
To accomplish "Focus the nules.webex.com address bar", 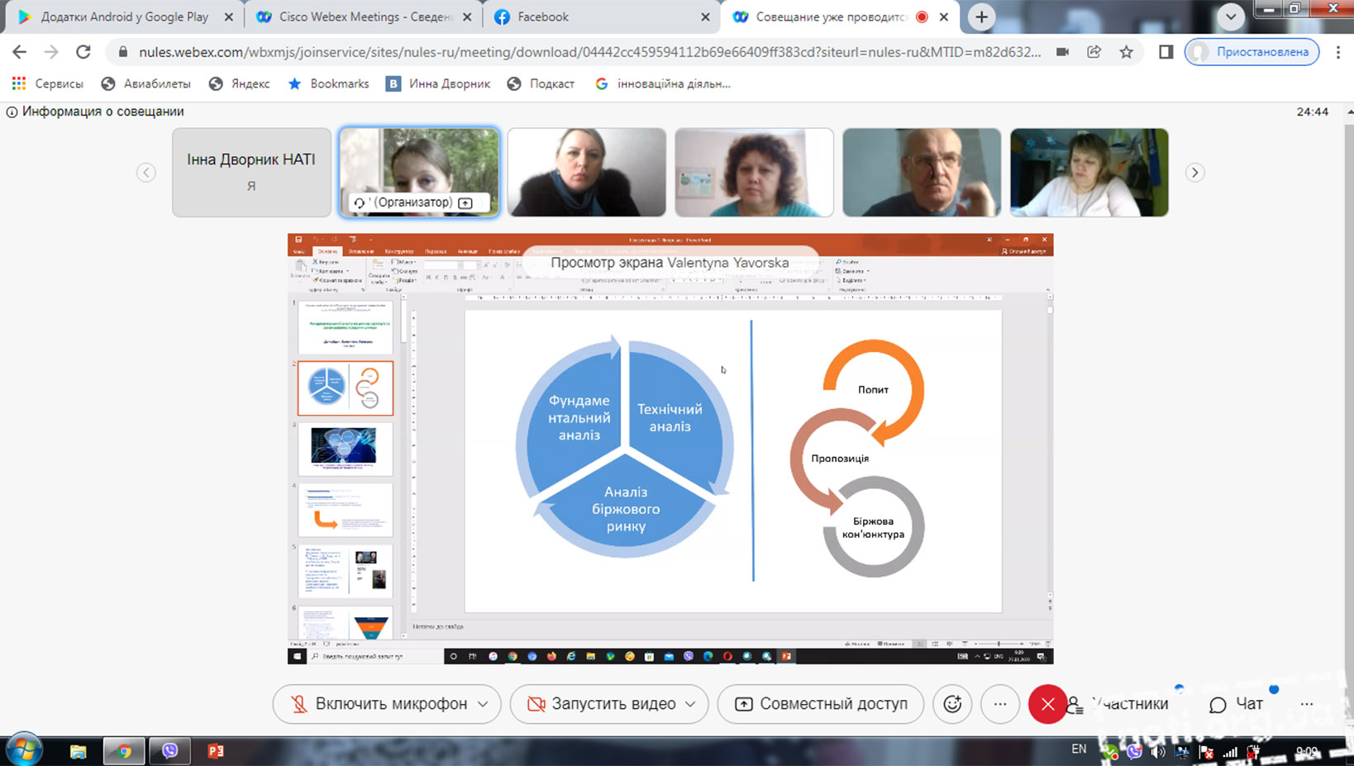I will pos(589,52).
